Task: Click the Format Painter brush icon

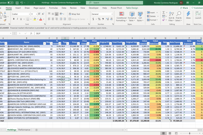Action: click(5, 20)
